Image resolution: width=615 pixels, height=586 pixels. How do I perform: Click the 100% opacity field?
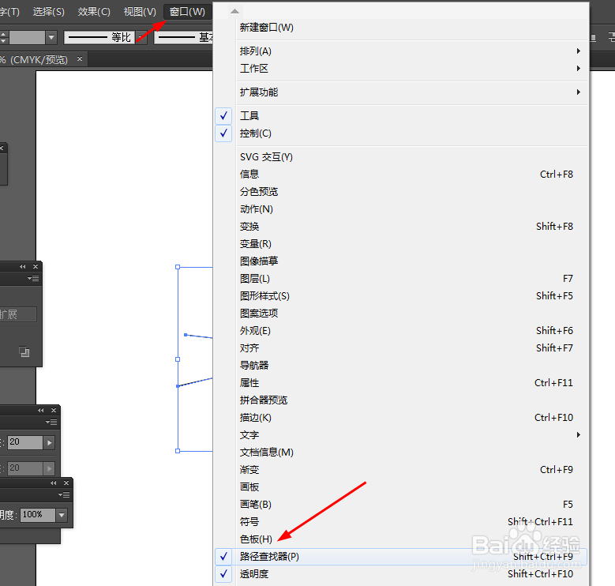(x=38, y=515)
